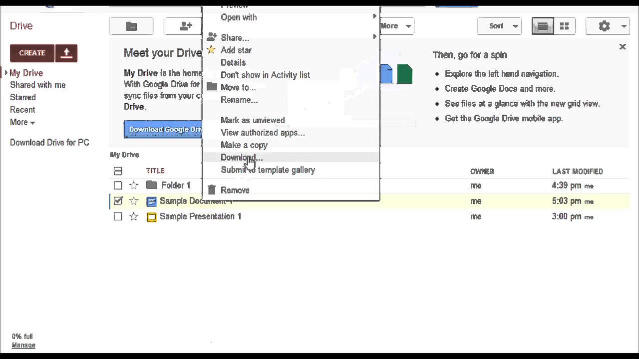Click the OWNER column header

[x=482, y=171]
